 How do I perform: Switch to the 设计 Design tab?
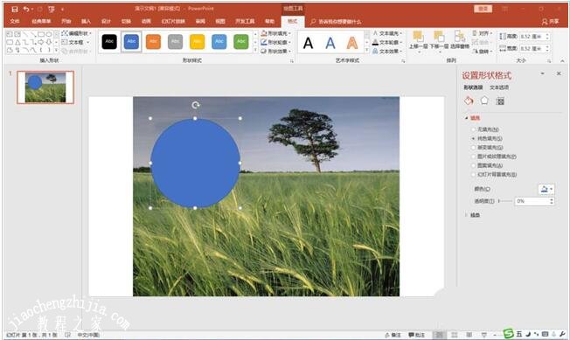(106, 22)
